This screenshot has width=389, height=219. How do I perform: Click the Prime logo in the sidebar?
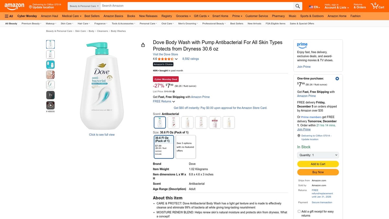(302, 45)
